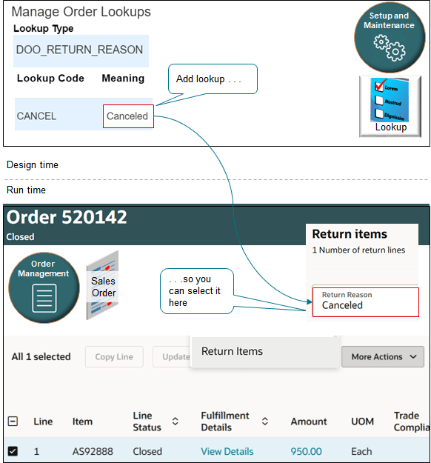Click the Lookup Code column header
Viewport: 431px width, 463px height.
[x=50, y=79]
